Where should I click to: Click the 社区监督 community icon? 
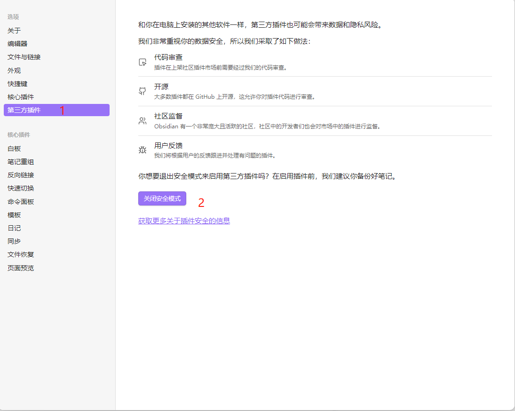(x=142, y=120)
